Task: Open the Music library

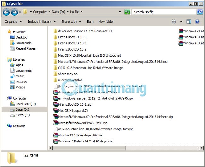Action: click(17, 76)
